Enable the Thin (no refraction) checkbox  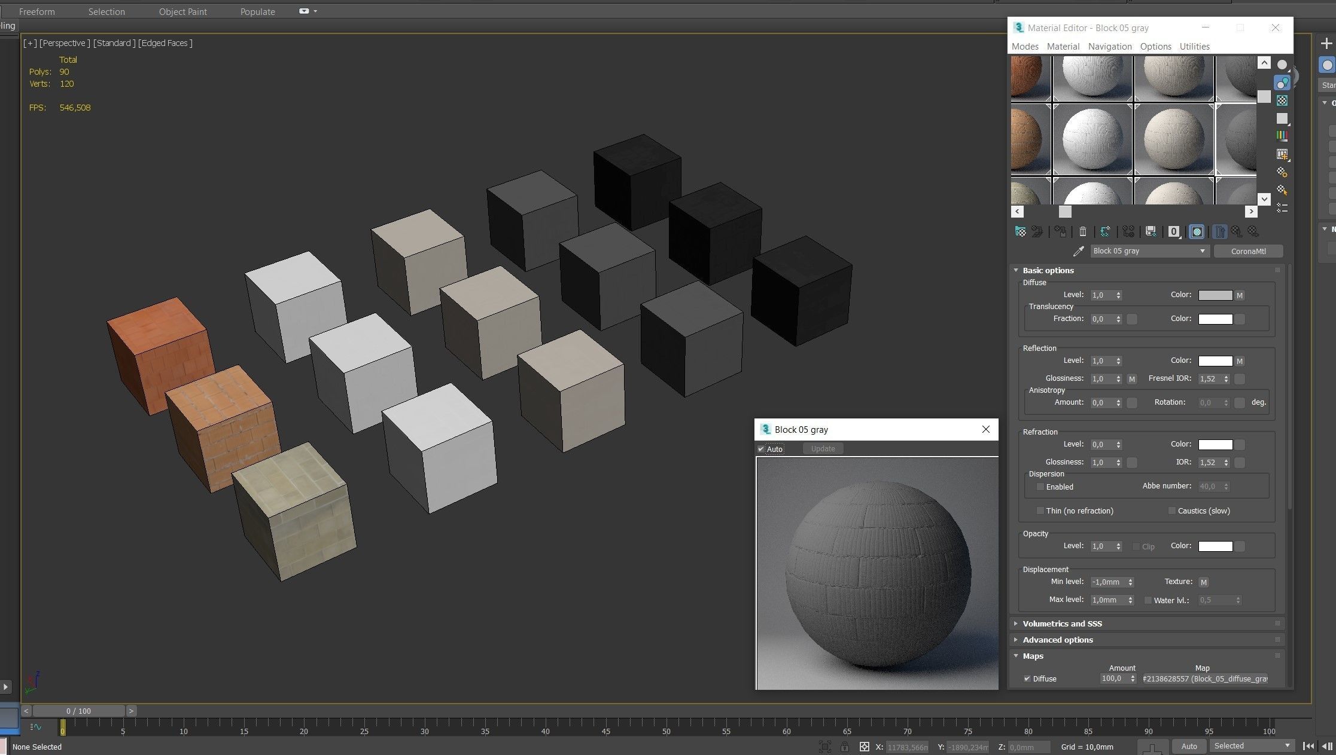click(1040, 511)
